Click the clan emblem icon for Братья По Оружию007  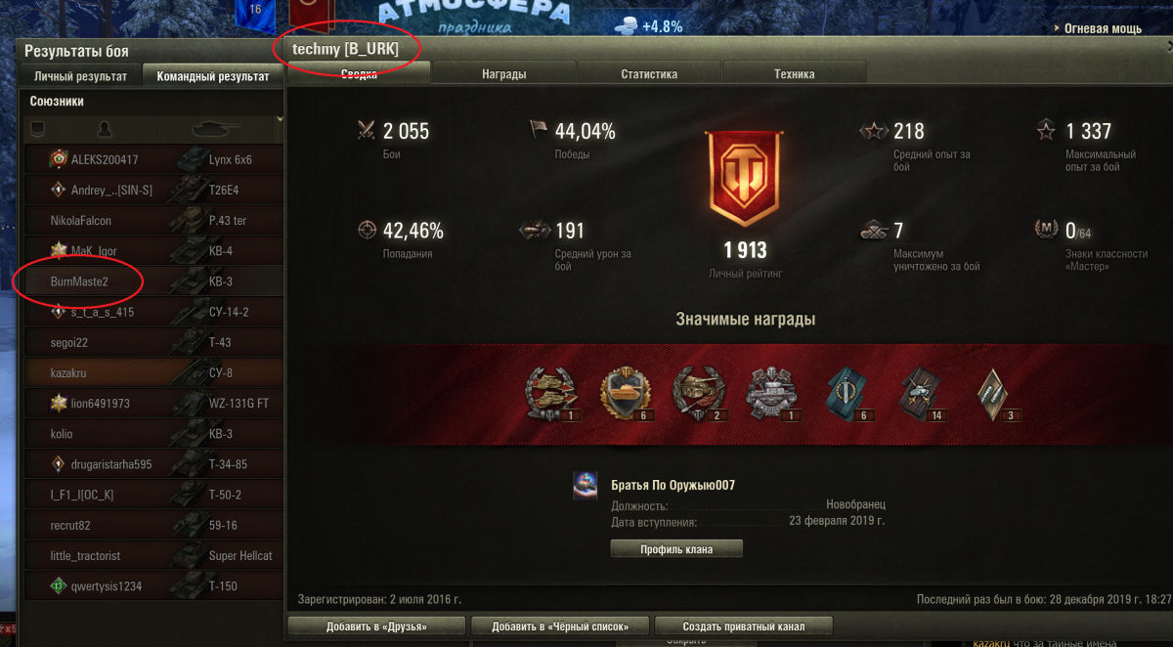pyautogui.click(x=586, y=487)
